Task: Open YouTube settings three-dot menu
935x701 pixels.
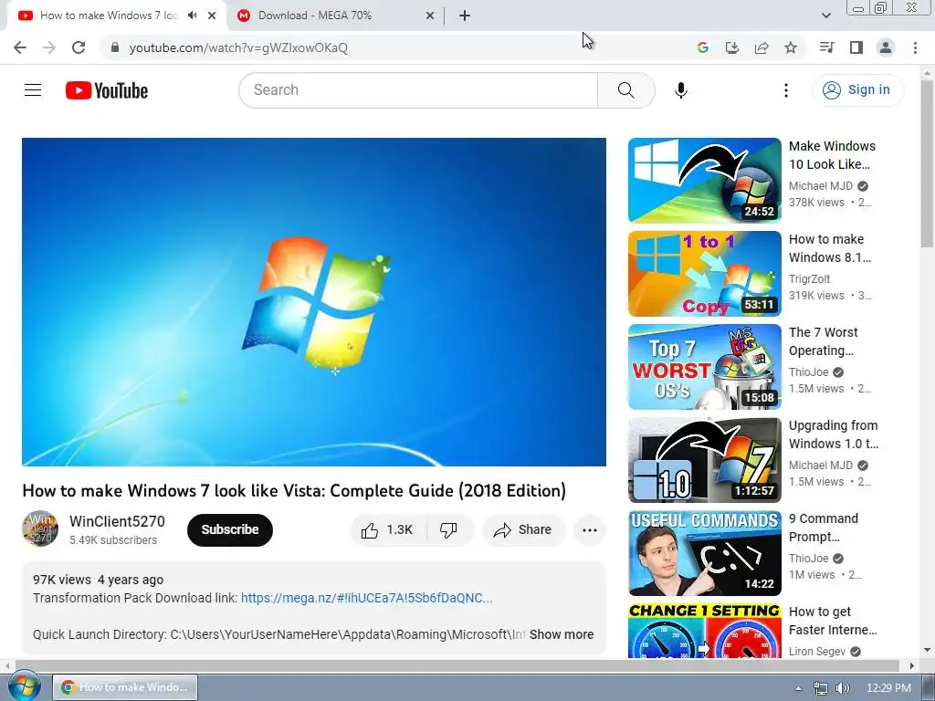Action: (x=786, y=90)
